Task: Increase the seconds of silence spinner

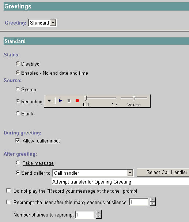Action: coord(153,200)
